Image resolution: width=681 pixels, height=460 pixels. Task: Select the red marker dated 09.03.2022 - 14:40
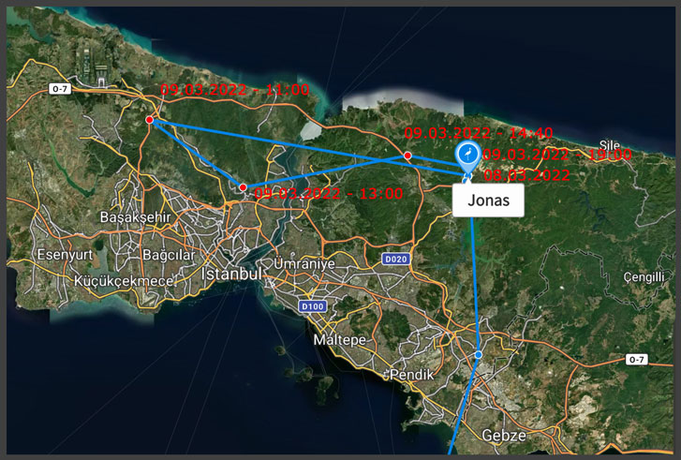[407, 156]
